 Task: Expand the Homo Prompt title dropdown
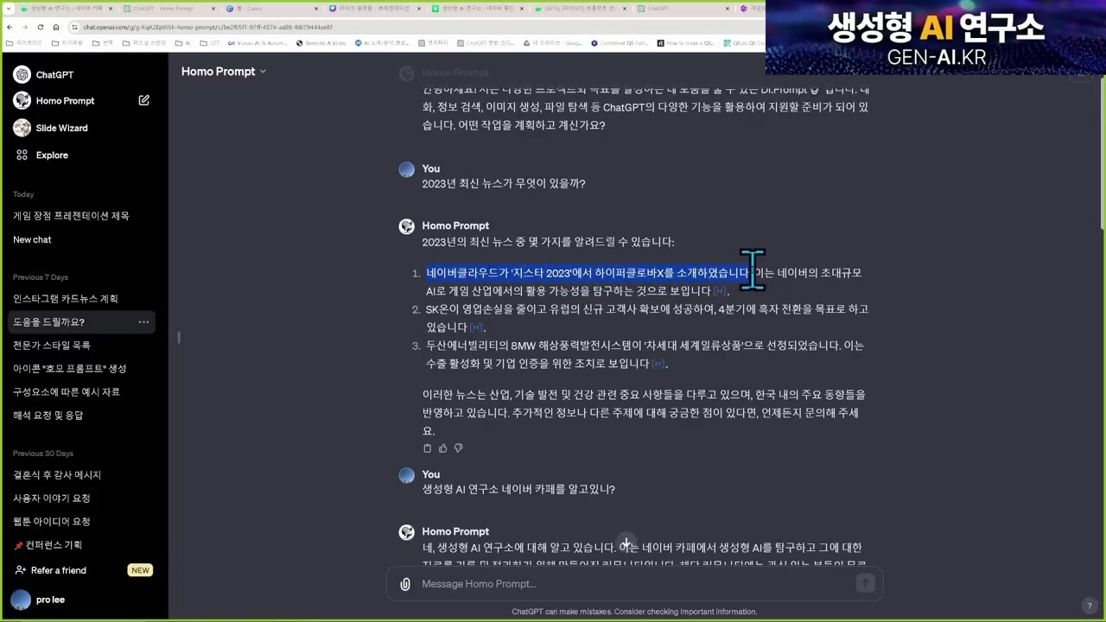[224, 72]
